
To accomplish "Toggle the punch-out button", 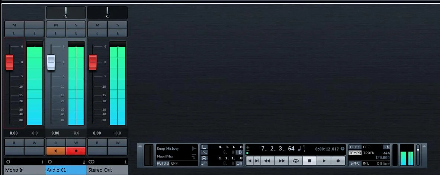I will [x=204, y=163].
